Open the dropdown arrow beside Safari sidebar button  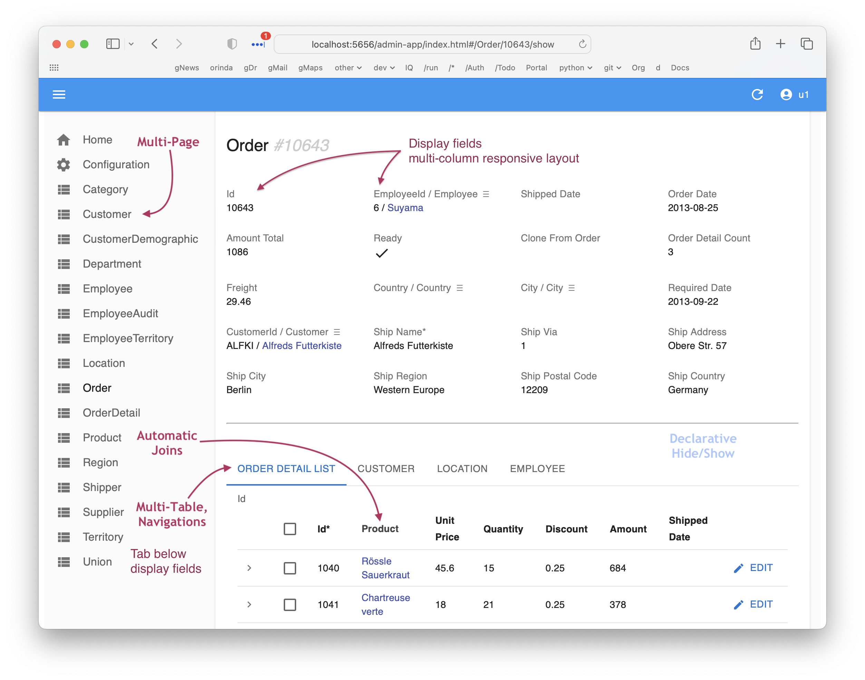131,44
